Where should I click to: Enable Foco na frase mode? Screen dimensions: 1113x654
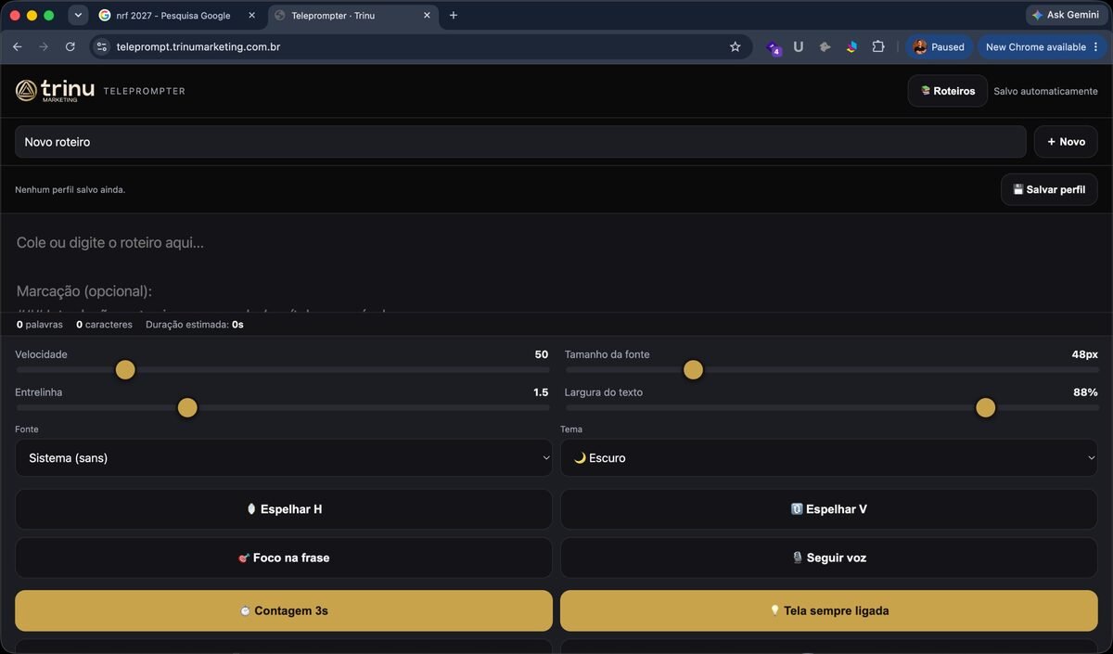click(x=284, y=558)
